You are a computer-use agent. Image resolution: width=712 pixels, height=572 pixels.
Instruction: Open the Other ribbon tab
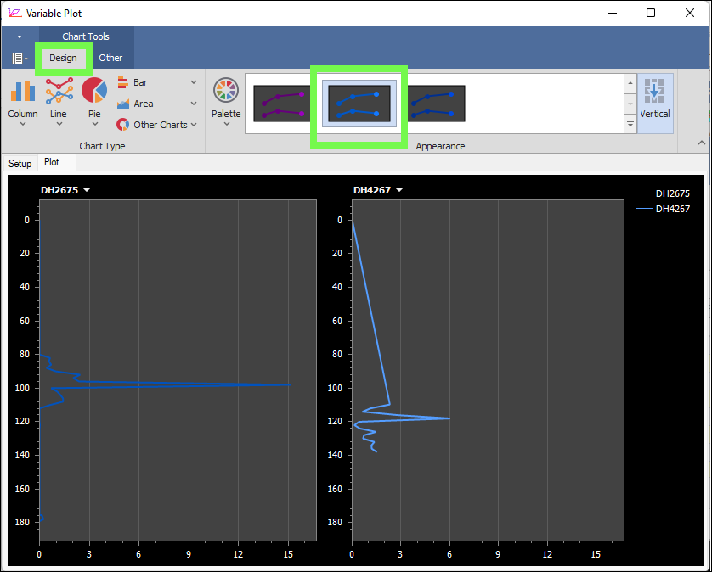coord(110,58)
